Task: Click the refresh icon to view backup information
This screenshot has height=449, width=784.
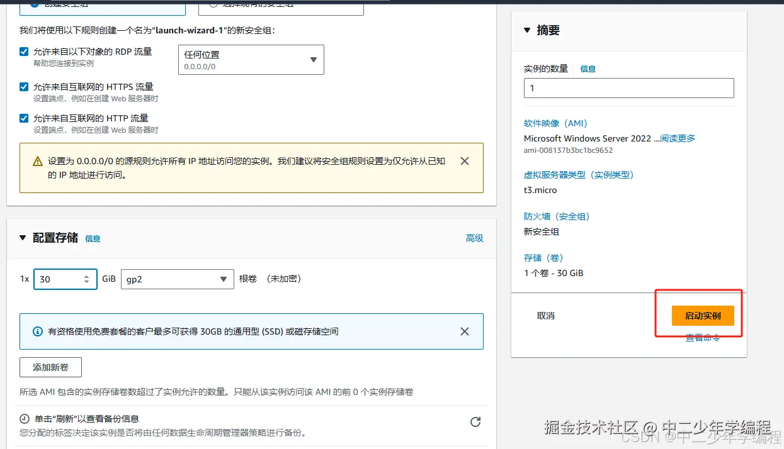Action: pos(475,423)
